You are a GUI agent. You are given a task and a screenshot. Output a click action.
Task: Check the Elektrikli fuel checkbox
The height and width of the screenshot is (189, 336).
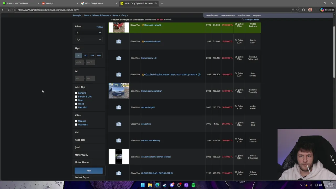(76, 107)
